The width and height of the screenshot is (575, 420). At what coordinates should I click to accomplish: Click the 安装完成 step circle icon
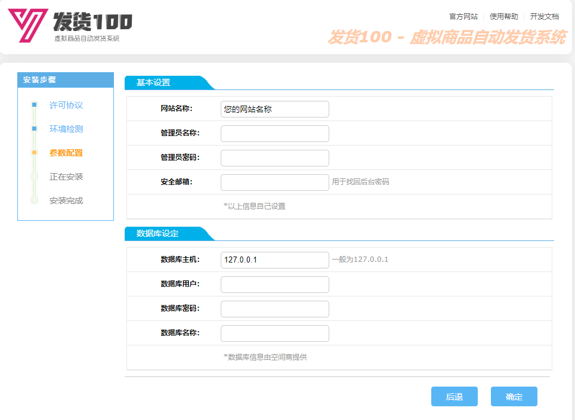coord(34,200)
